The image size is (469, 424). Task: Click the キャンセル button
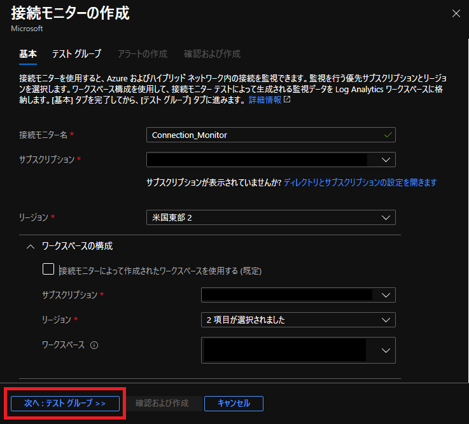tap(234, 404)
